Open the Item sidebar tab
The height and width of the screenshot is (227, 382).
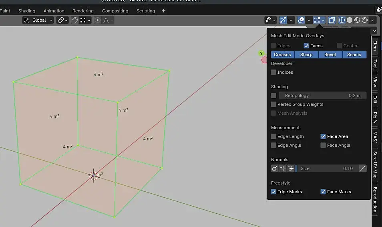tap(375, 46)
